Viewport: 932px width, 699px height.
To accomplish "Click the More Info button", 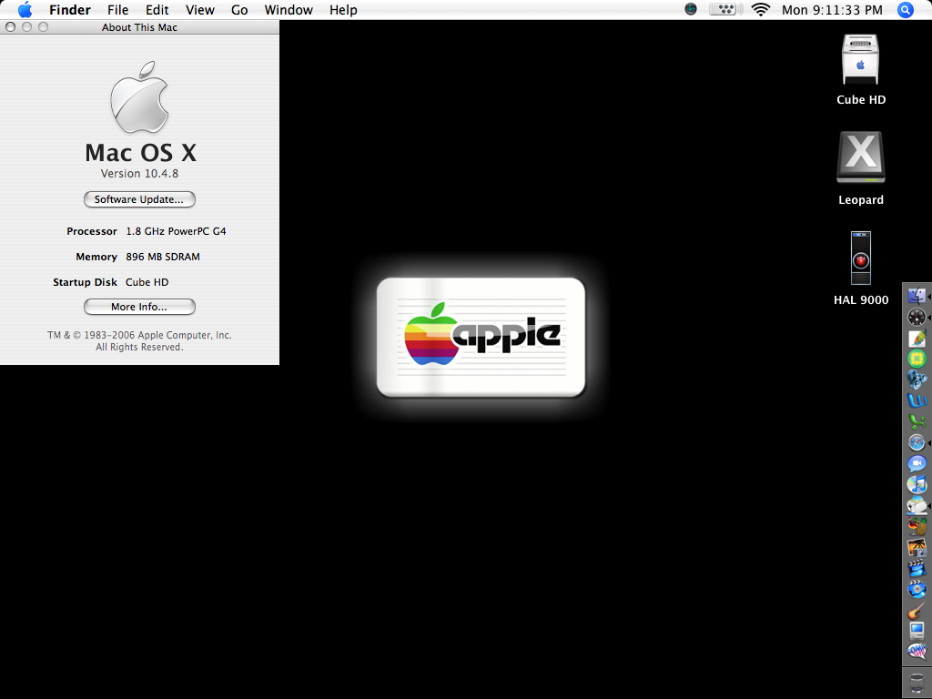I will [139, 307].
